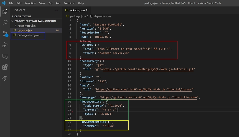Switch to the package.json editor tab
Screen dimensions: 239x137
(x=76, y=10)
